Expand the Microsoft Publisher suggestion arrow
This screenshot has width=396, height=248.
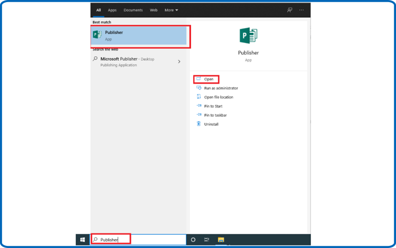click(x=179, y=62)
